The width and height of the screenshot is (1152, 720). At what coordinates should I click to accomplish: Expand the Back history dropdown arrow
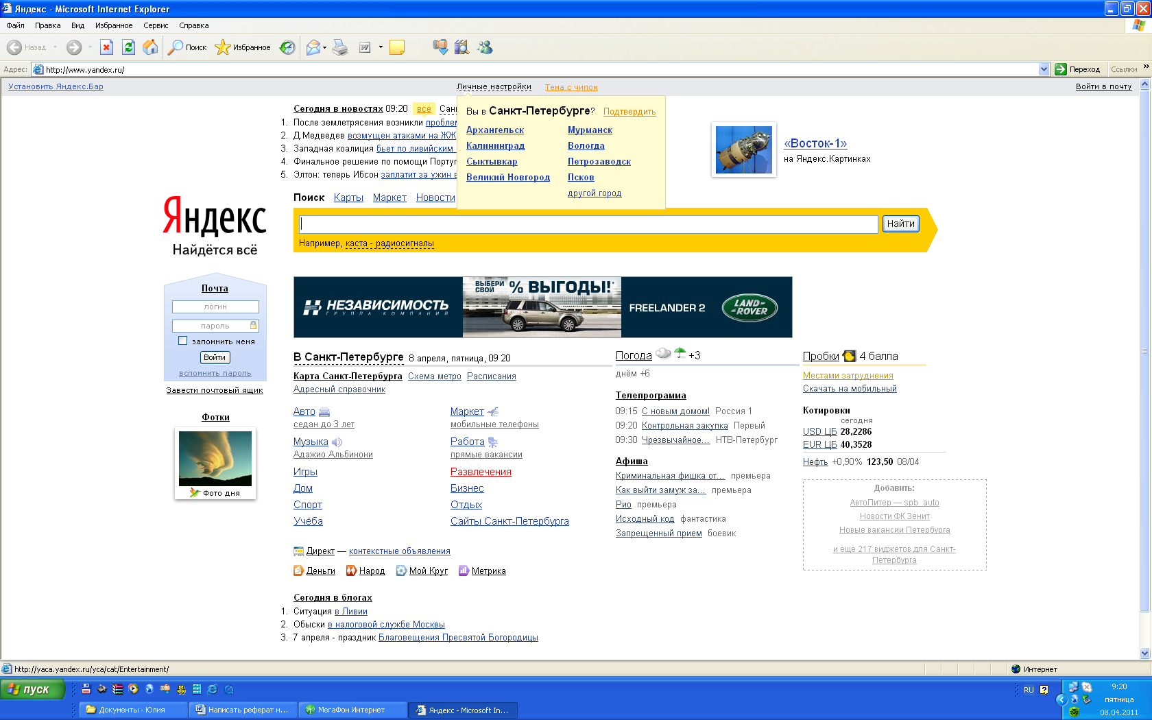click(x=56, y=47)
